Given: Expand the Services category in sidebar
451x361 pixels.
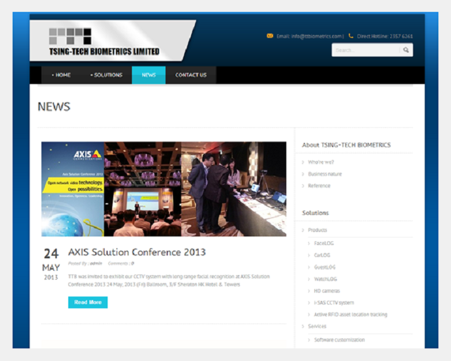Looking at the screenshot, I should tap(317, 326).
